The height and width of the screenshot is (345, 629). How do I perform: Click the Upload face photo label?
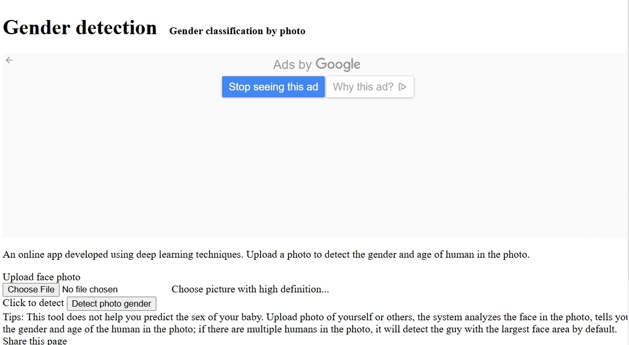(x=42, y=277)
